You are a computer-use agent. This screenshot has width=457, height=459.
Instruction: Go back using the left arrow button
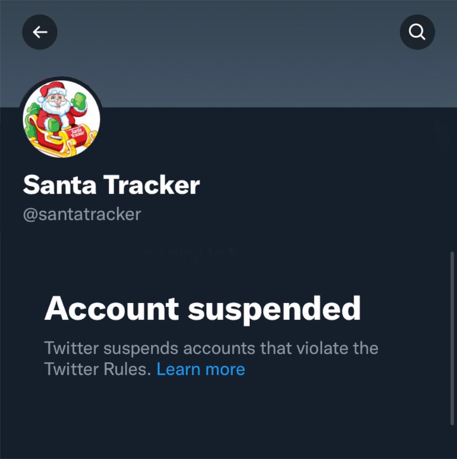[x=40, y=32]
